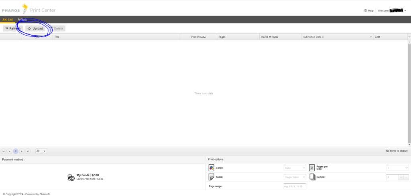Image resolution: width=411 pixels, height=196 pixels.
Task: Click the Pharos Print Center logo
Action: [28, 10]
